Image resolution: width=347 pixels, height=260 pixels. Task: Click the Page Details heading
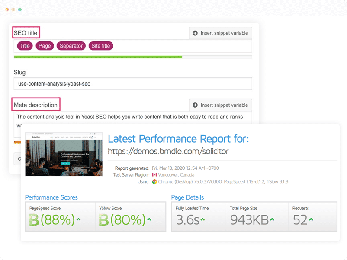[187, 197]
